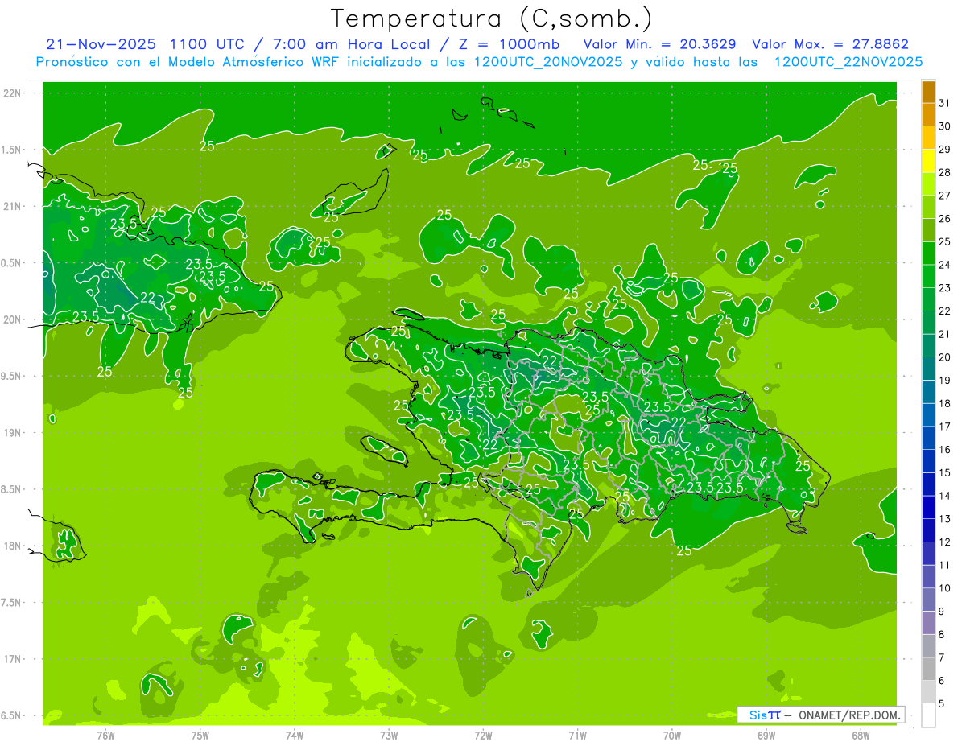
Task: Click legend scale label "5"
Action: (942, 704)
